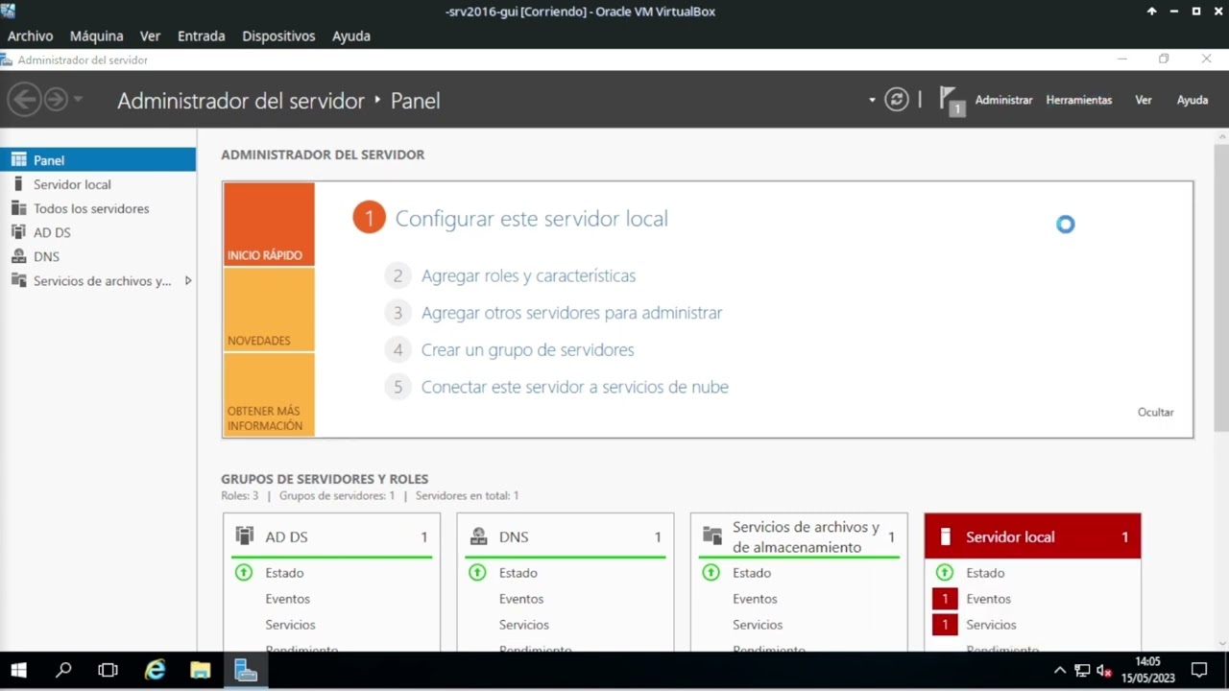Click the Servidor local red tile header
The image size is (1229, 691).
point(1032,536)
